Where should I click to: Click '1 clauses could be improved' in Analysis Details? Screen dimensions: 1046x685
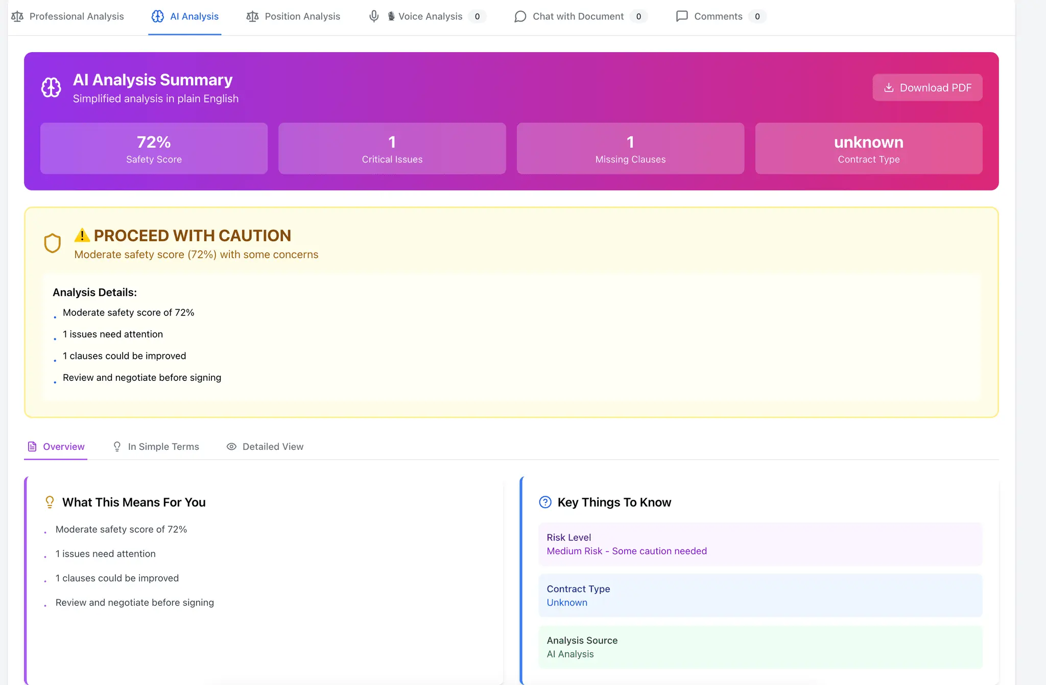pyautogui.click(x=124, y=356)
